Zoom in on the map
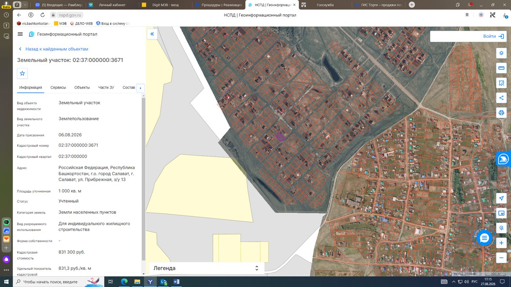Screen dimensions: 511x287 click(x=501, y=243)
